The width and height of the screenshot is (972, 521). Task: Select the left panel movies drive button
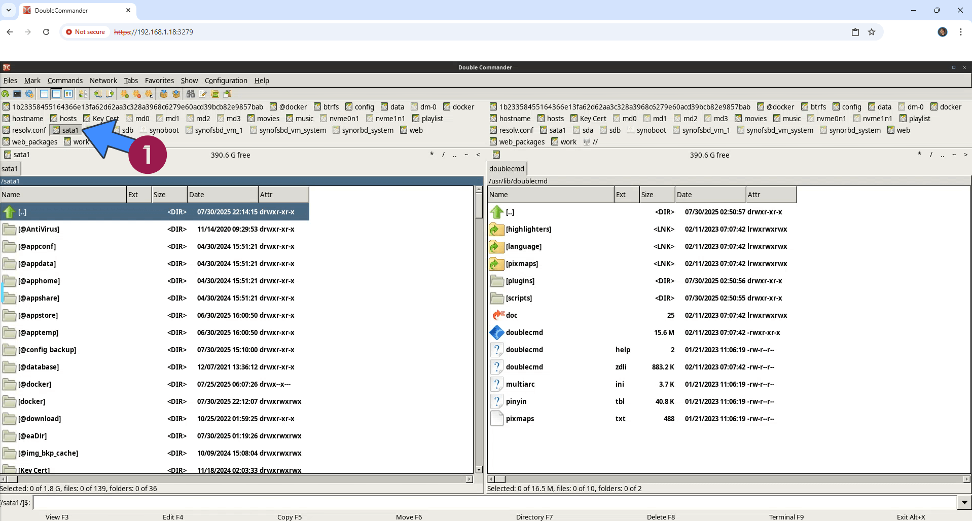pos(264,119)
